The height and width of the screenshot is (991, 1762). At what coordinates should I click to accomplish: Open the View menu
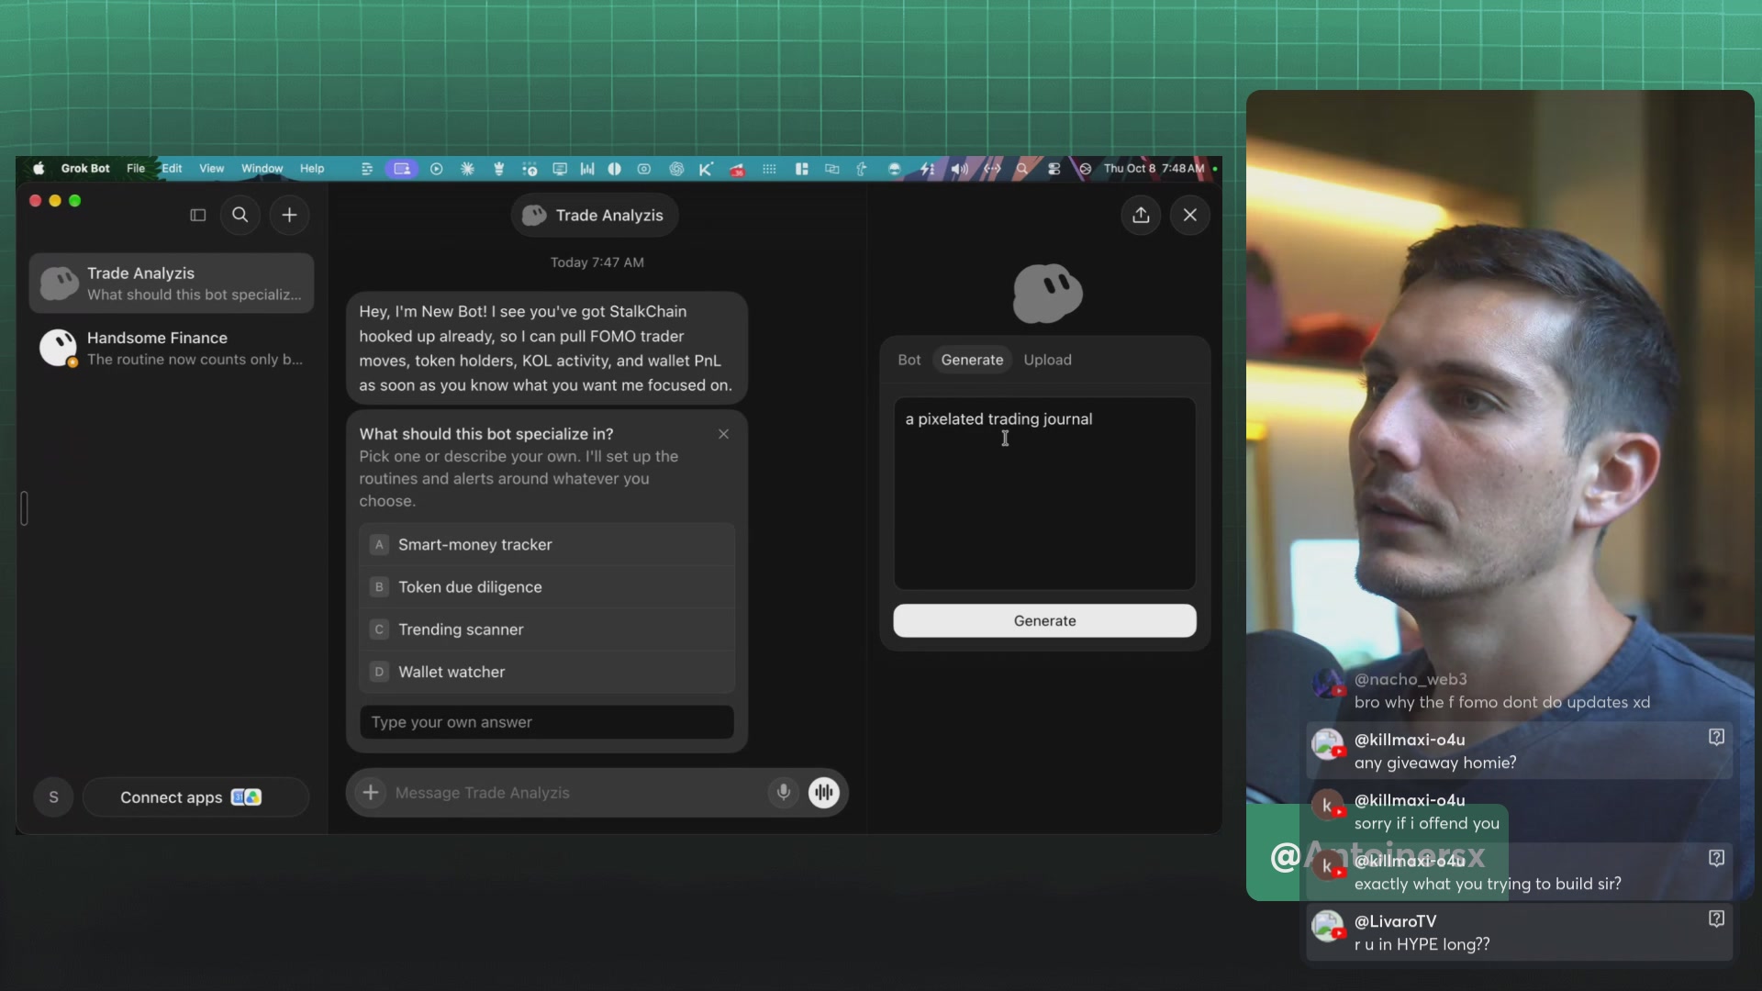click(x=211, y=169)
